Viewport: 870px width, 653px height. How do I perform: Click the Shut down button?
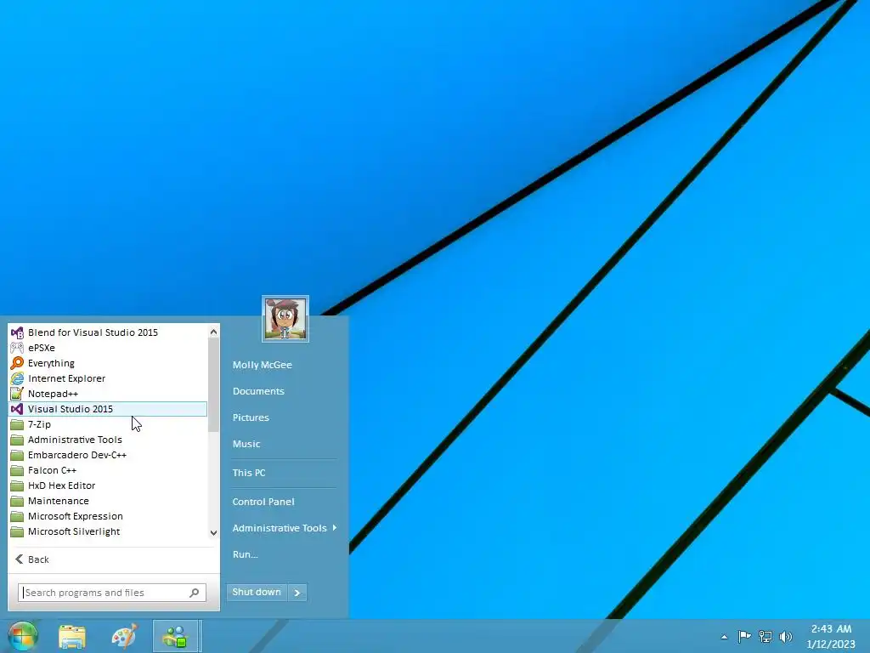(257, 593)
